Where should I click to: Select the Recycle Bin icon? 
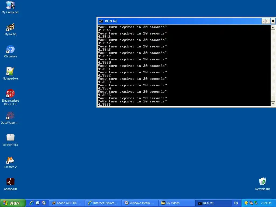[263, 184]
